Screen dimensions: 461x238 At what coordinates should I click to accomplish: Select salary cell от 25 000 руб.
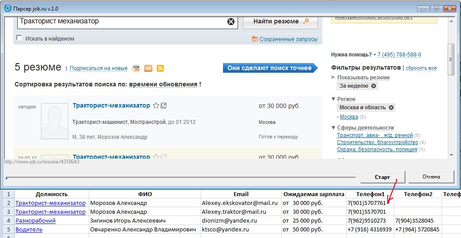[x=314, y=221]
